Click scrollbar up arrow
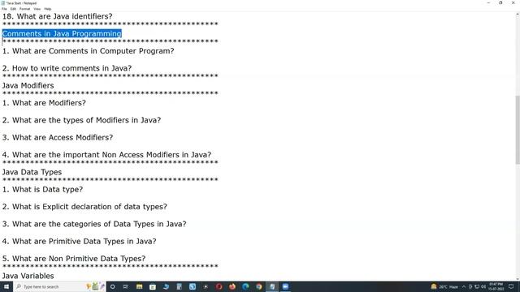 coord(518,15)
